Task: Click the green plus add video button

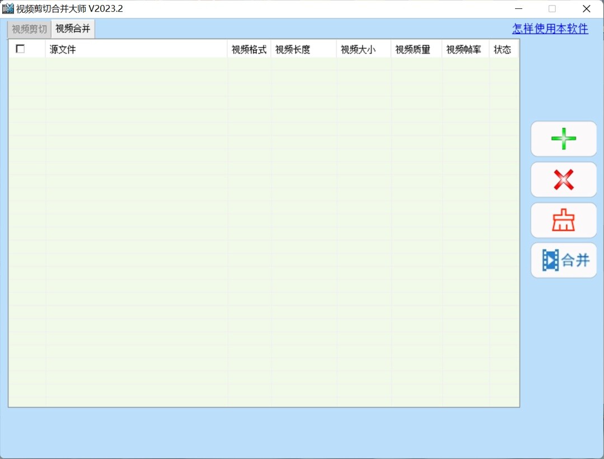Action: click(563, 139)
